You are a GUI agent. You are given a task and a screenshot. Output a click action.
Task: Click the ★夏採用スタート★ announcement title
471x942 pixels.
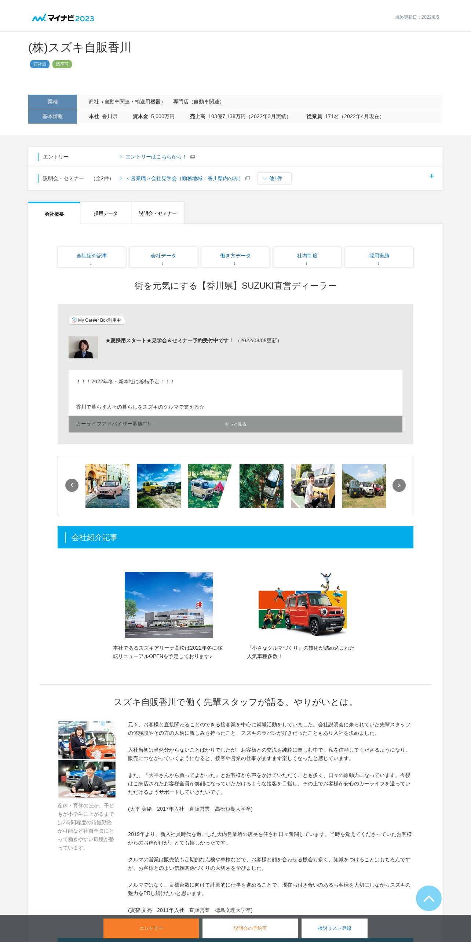[x=169, y=340]
